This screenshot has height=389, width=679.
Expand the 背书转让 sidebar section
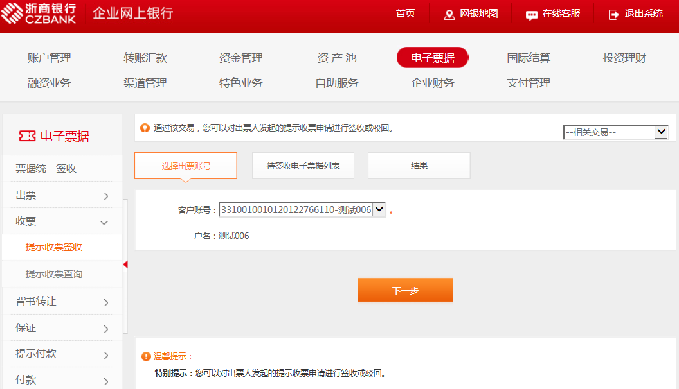coord(105,302)
